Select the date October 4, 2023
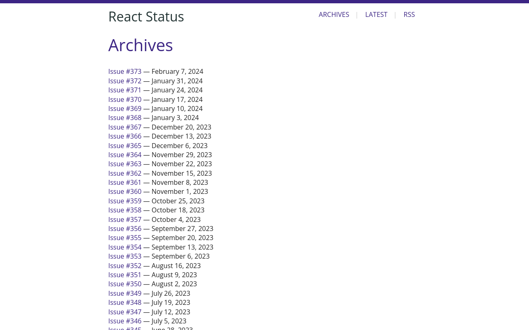 coord(176,219)
